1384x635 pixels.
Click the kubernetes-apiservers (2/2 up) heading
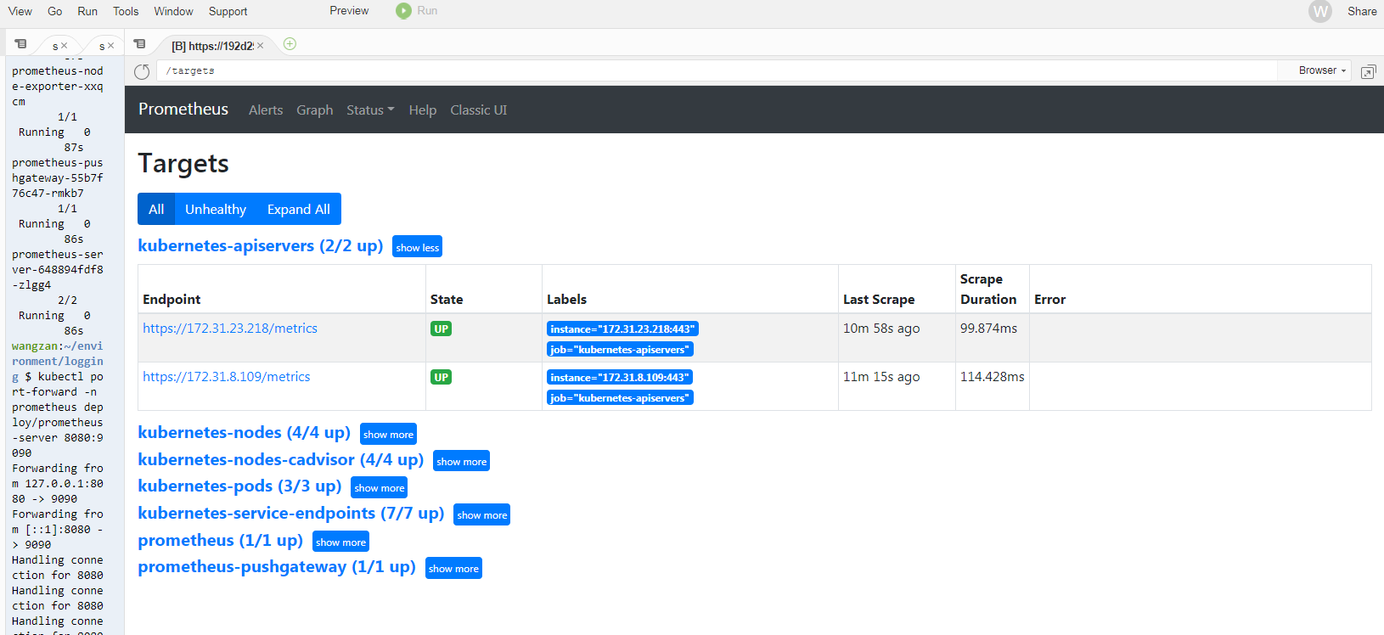pos(261,246)
